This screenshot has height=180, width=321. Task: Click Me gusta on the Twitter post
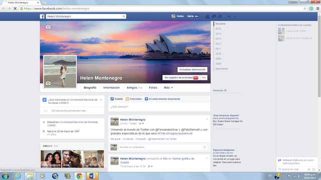[115, 139]
